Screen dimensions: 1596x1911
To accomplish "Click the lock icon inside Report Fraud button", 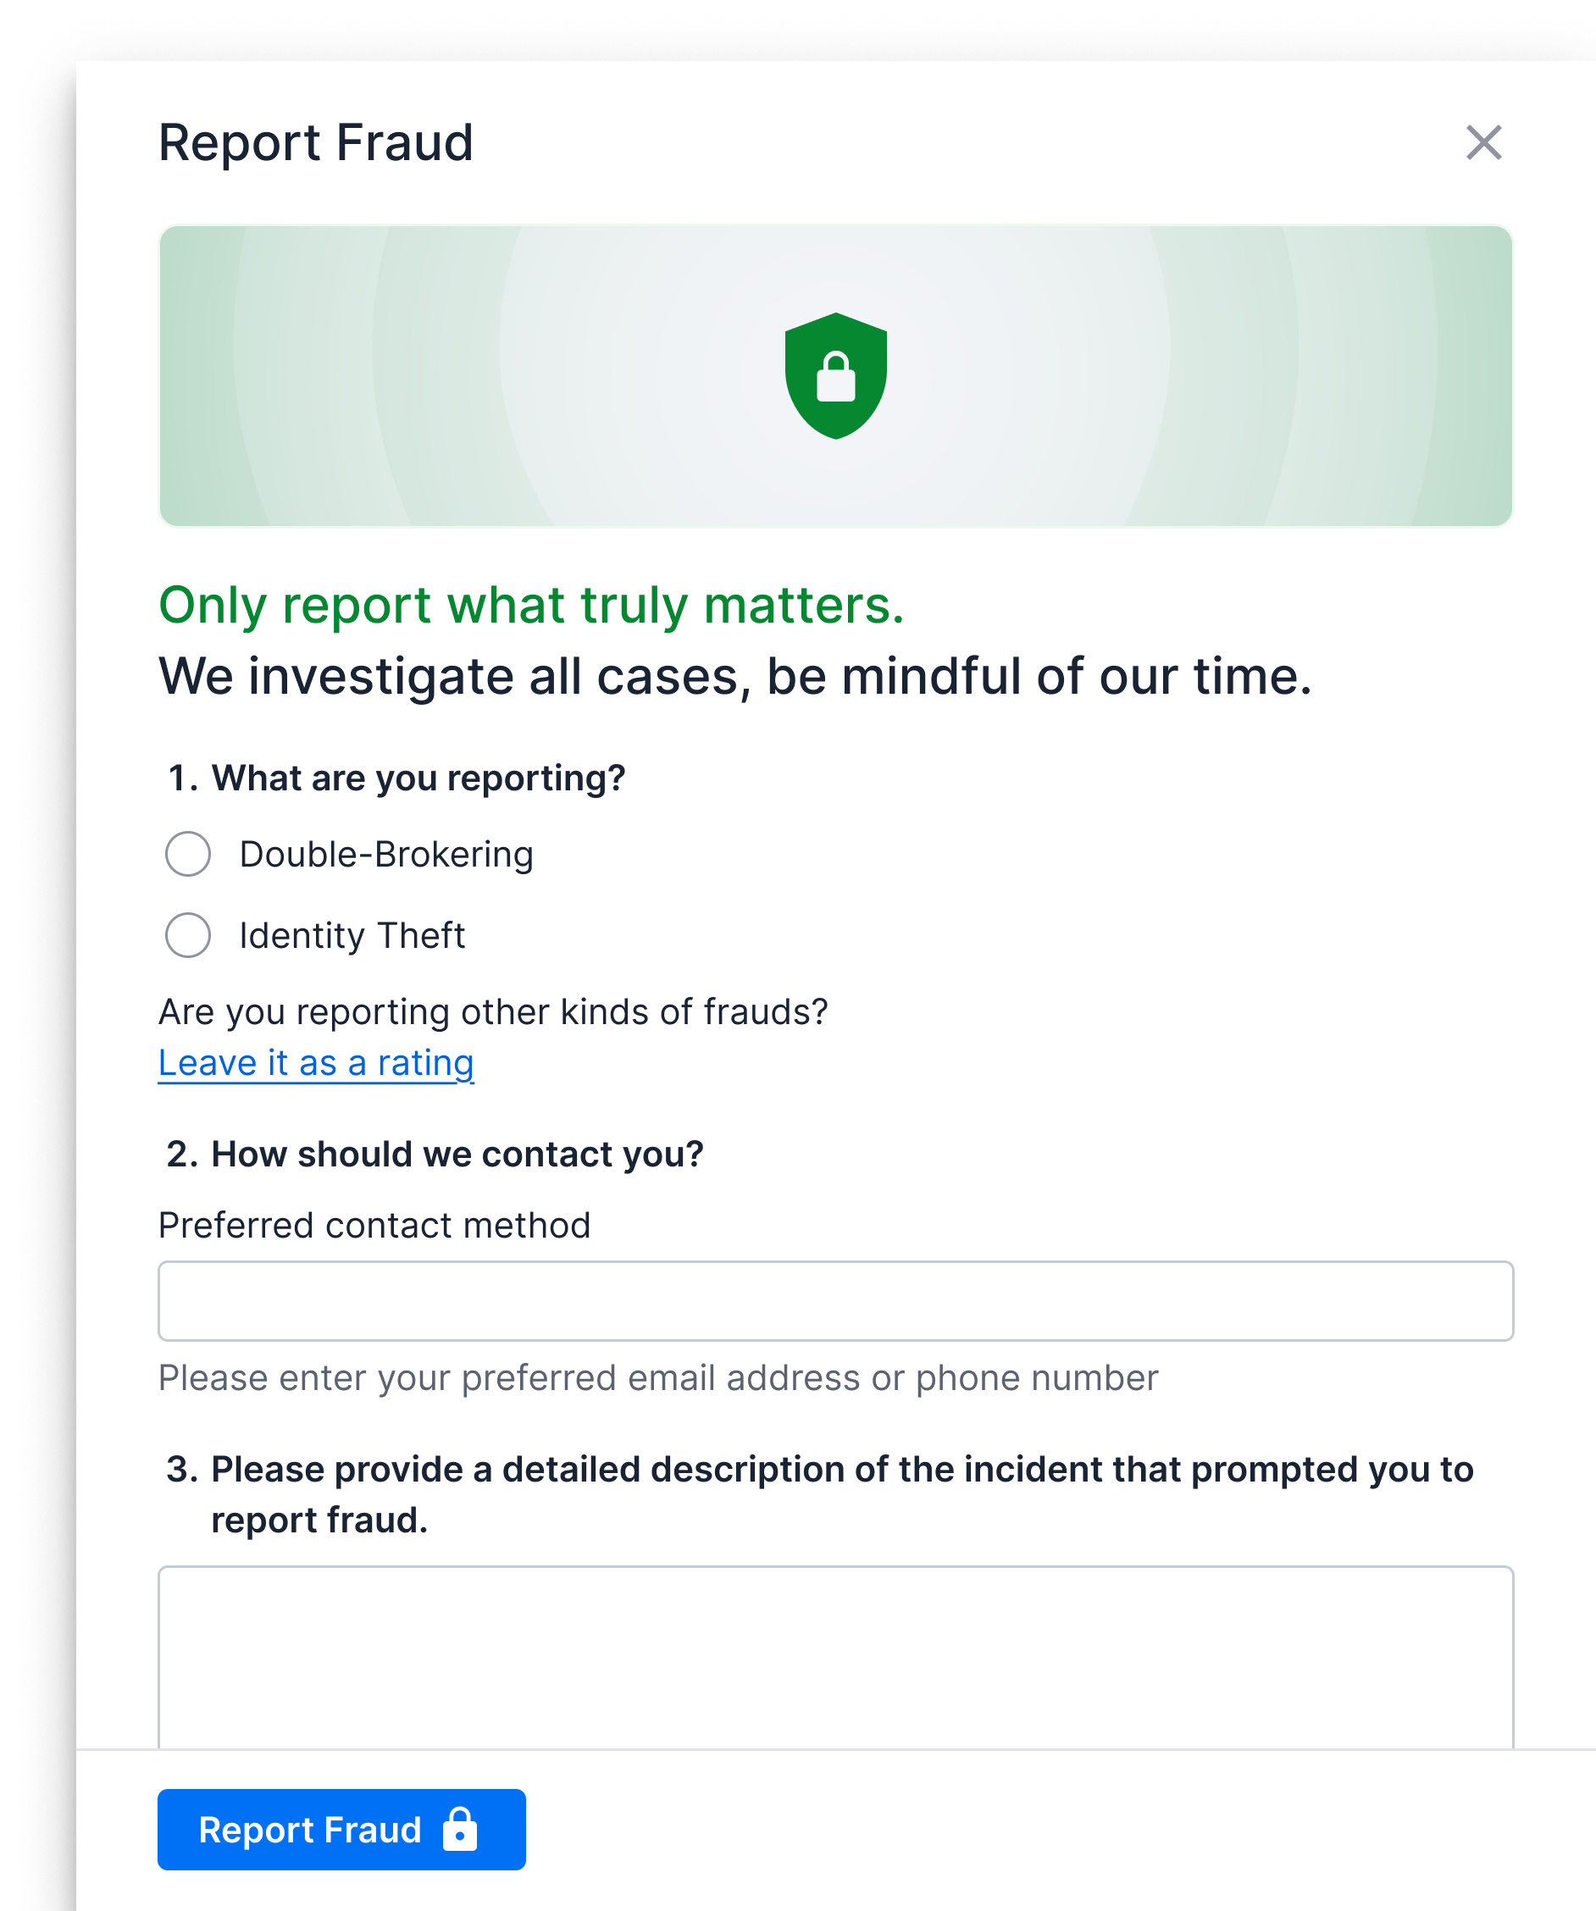I will pos(459,1828).
